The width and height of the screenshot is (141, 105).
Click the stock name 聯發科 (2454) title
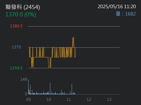point(23,7)
